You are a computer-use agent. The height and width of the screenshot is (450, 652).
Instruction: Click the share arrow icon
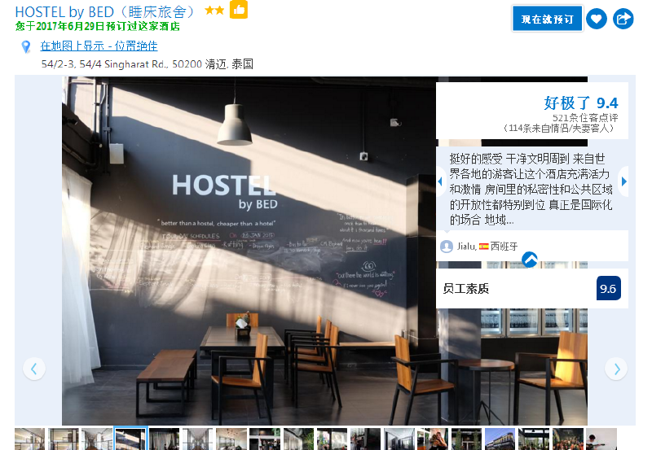(x=623, y=19)
